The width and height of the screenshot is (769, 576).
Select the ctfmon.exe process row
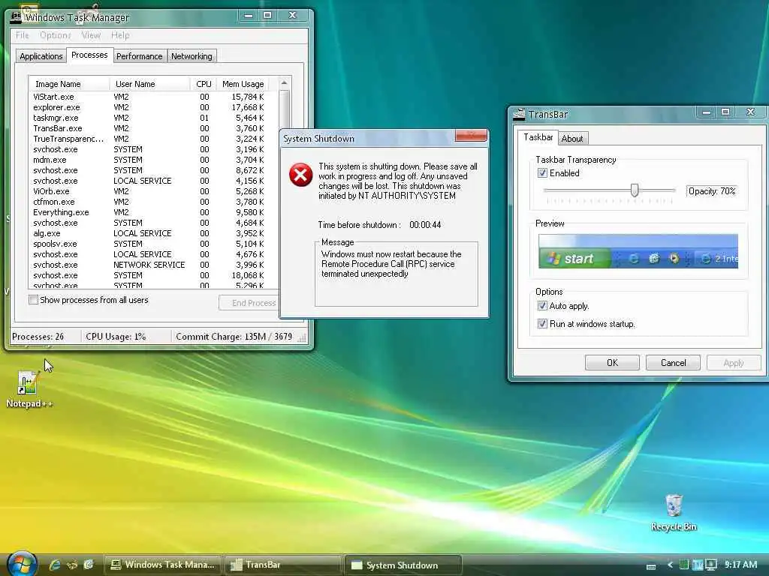(153, 202)
